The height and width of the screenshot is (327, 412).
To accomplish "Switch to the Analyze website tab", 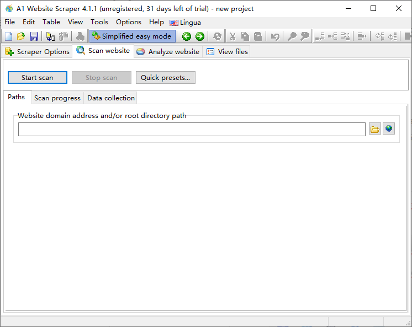I will [x=168, y=51].
